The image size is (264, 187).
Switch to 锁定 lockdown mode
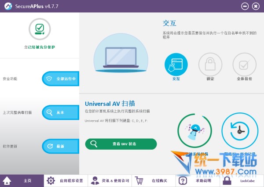[210, 65]
